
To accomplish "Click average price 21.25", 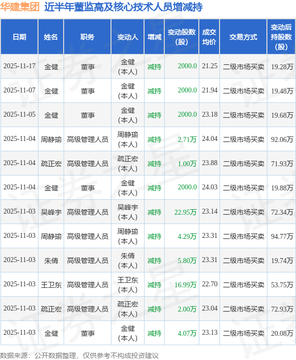I will coord(210,66).
